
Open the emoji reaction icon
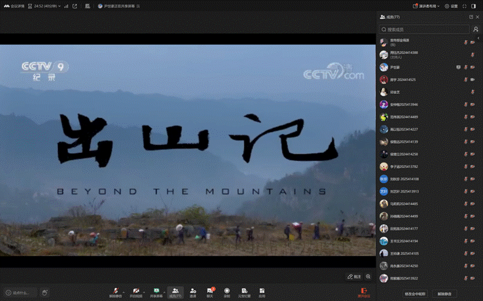point(45,292)
